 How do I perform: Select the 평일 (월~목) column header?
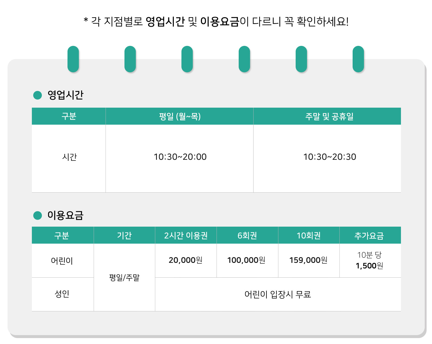[180, 116]
